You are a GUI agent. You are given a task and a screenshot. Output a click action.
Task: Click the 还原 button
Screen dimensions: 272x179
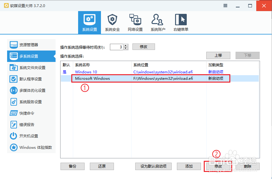(102, 166)
